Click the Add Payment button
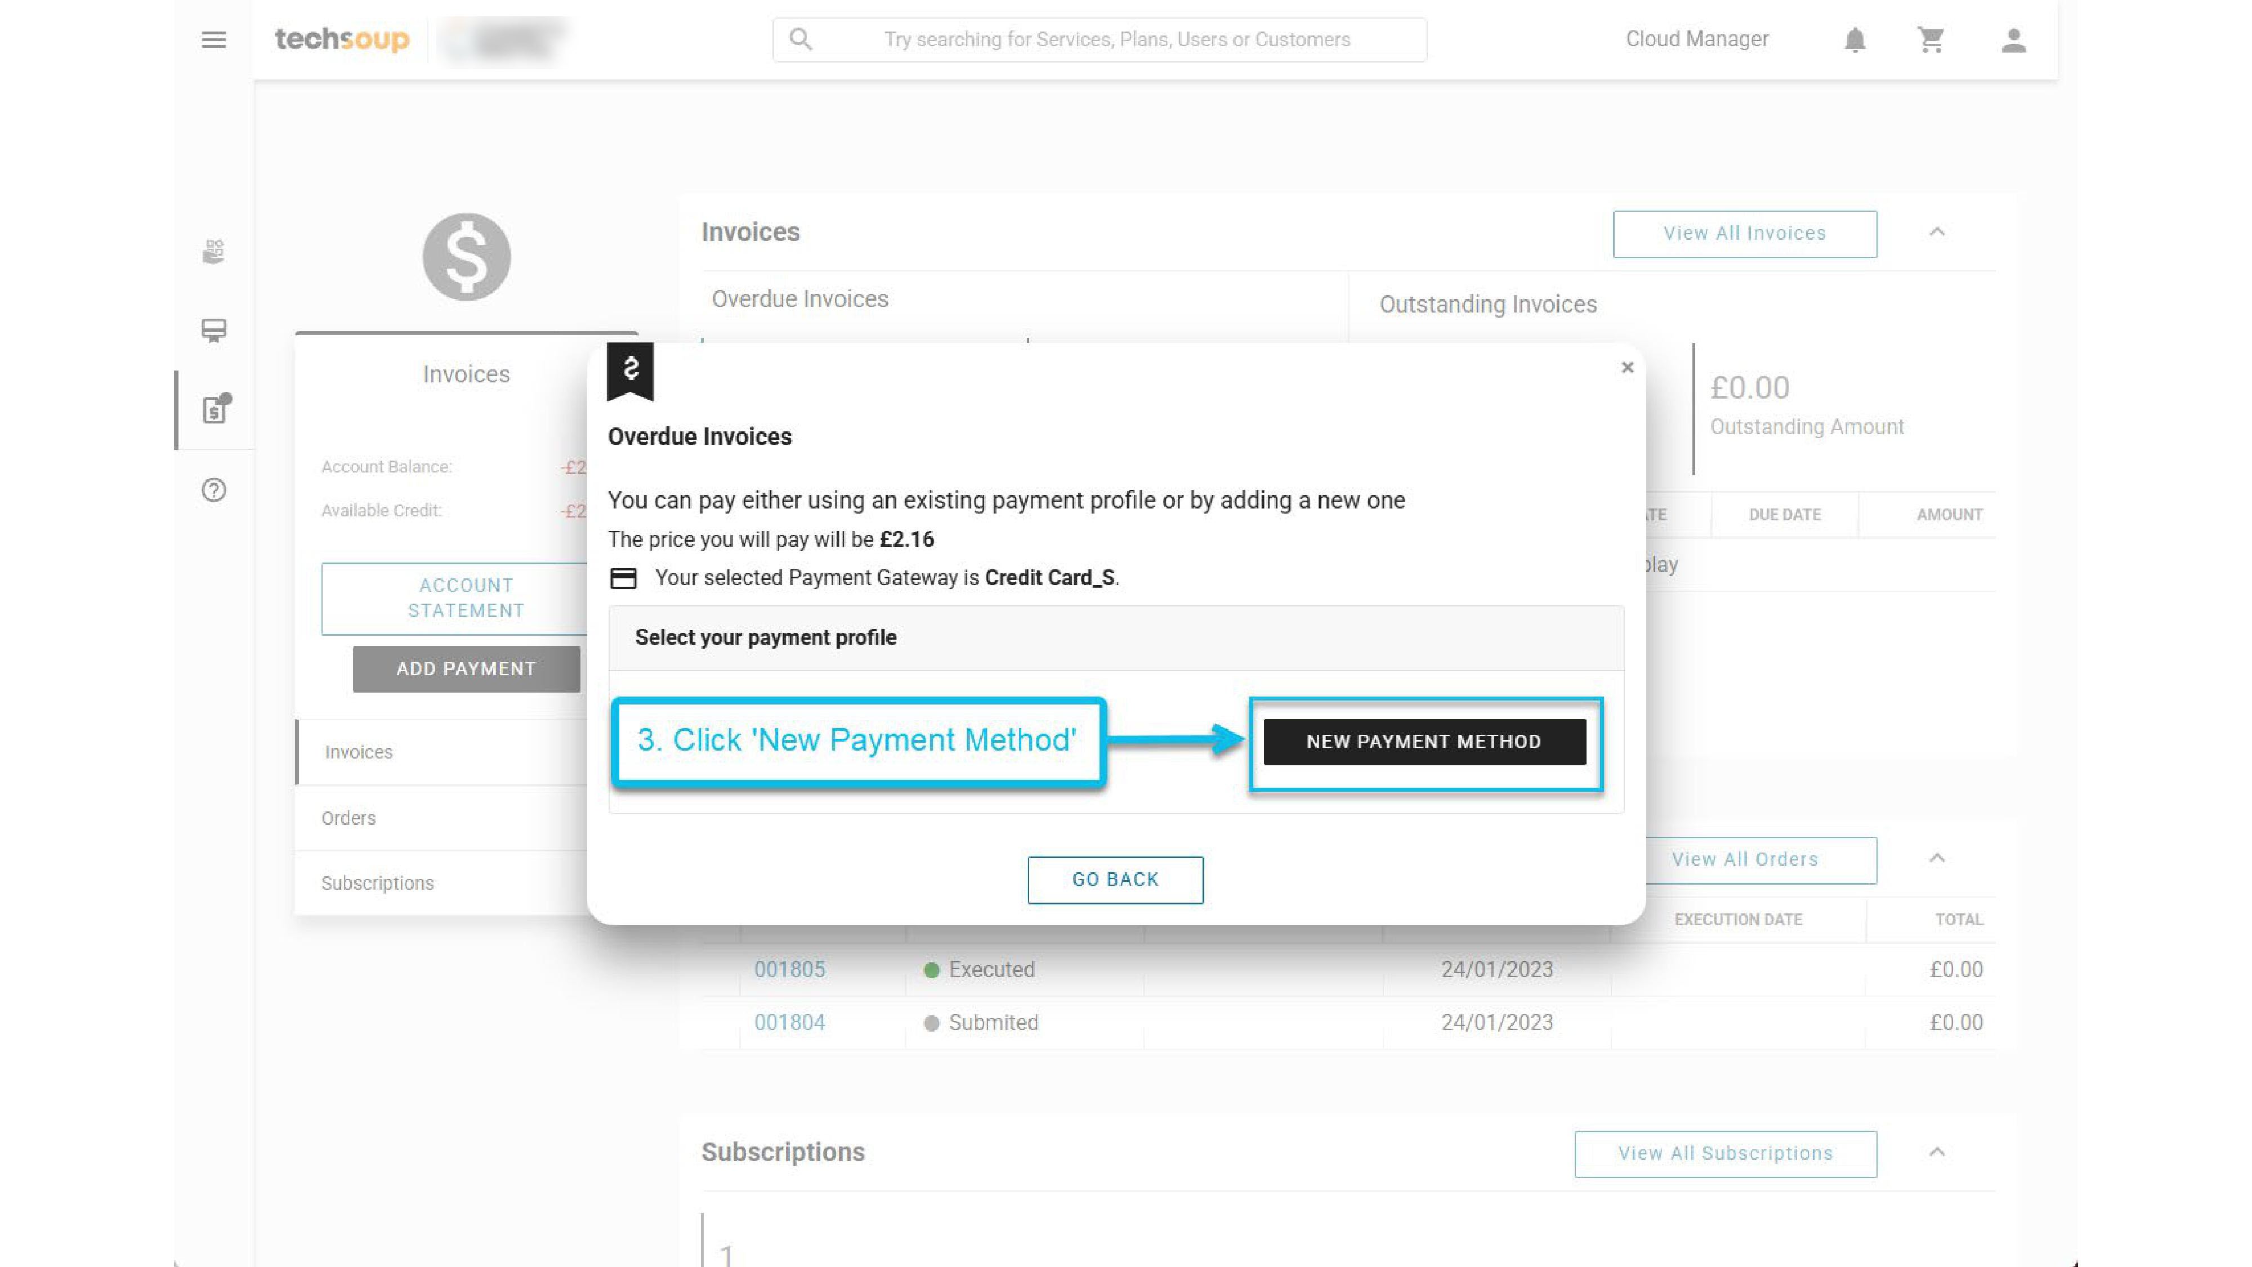 point(466,669)
